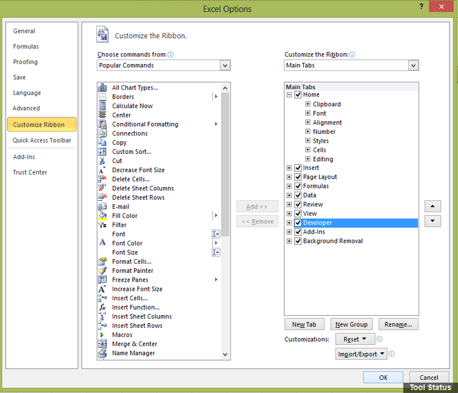
Task: Uncheck the Developer tab checkbox
Action: click(298, 223)
